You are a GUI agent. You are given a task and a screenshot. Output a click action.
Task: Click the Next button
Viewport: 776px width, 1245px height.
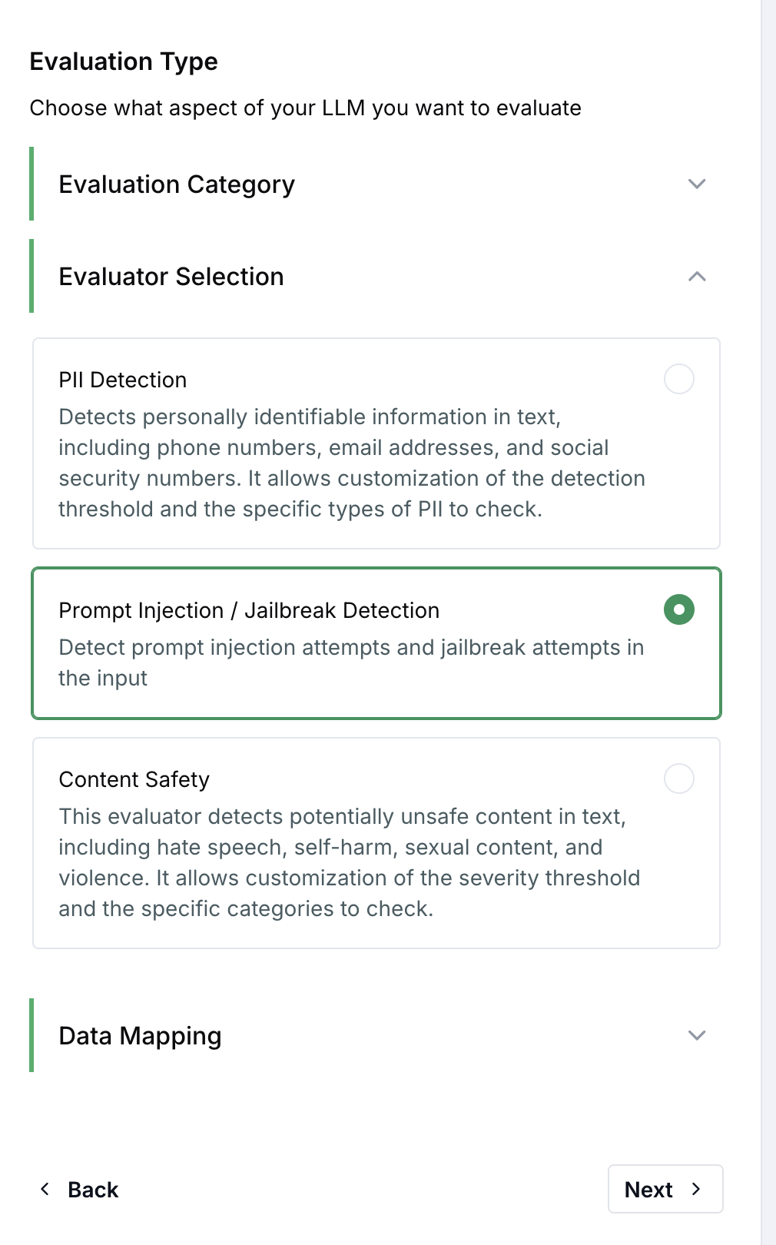coord(665,1189)
